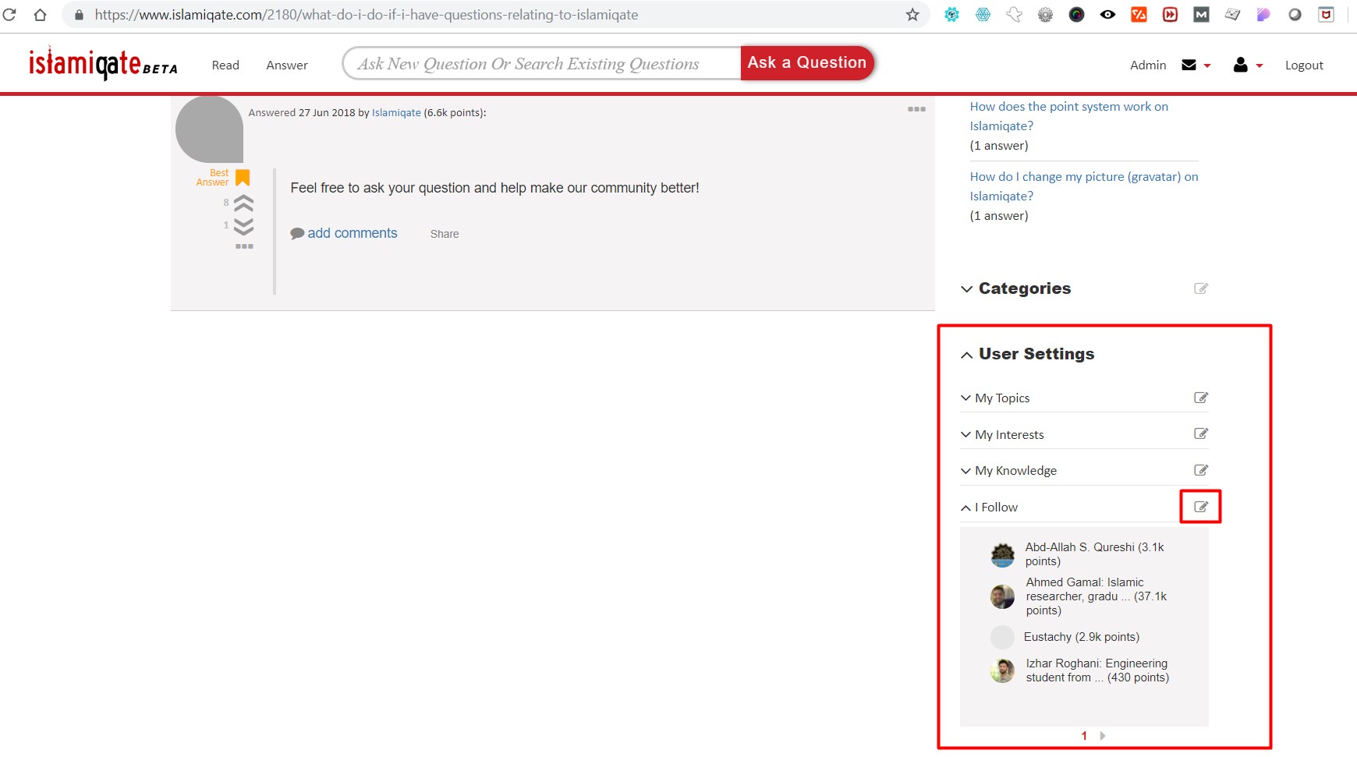
Task: Bookmark this page with the star
Action: point(911,14)
